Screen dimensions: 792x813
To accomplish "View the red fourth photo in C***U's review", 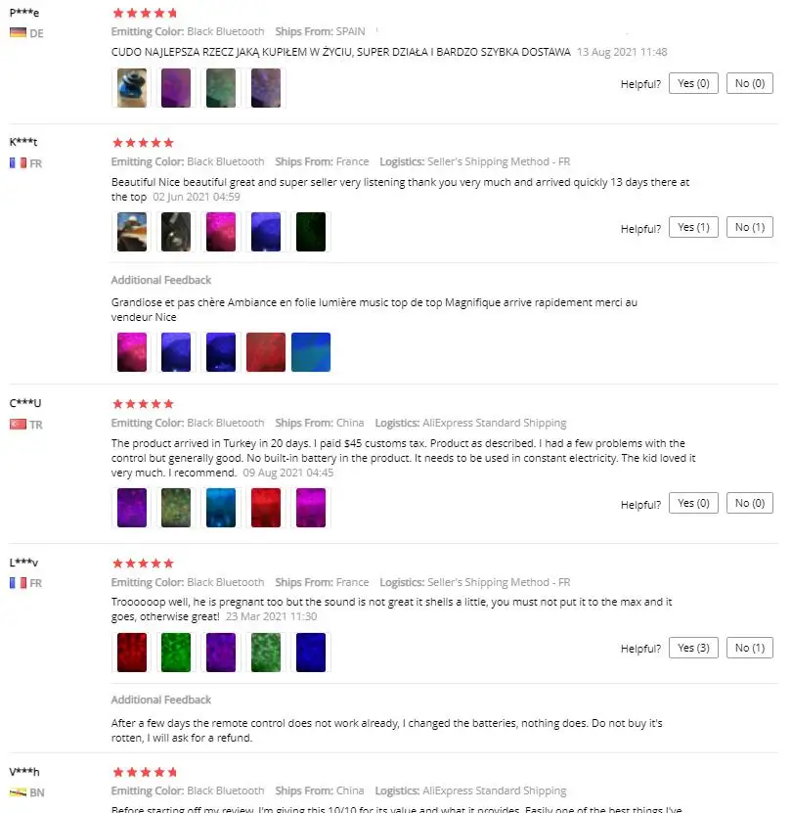I will click(x=266, y=508).
